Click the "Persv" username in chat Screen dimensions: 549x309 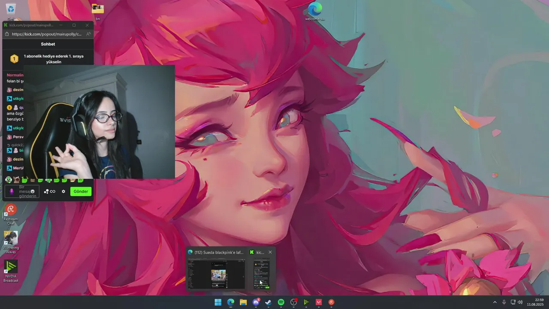18,137
